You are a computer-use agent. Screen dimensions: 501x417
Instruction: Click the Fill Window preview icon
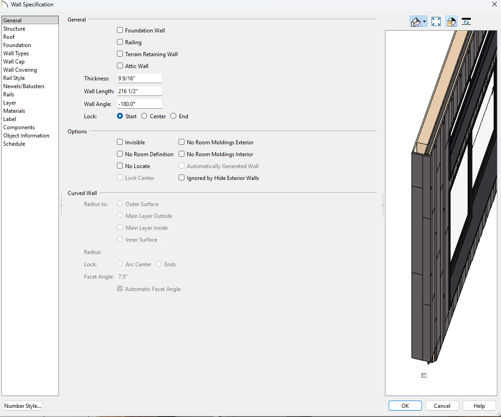[436, 21]
